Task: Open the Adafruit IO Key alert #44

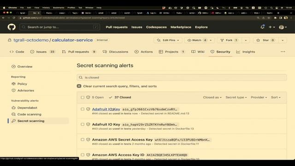Action: click(106, 109)
